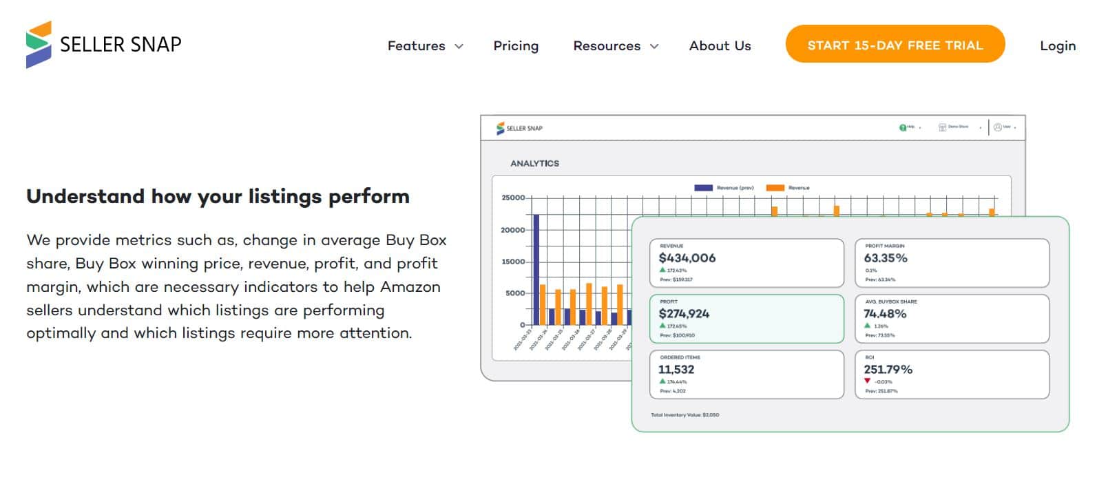The height and width of the screenshot is (497, 1097).
Task: Open the About Us page
Action: (720, 45)
